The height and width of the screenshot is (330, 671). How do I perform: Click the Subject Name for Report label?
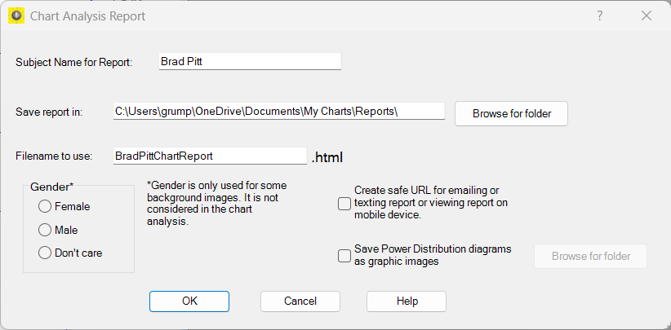point(73,63)
